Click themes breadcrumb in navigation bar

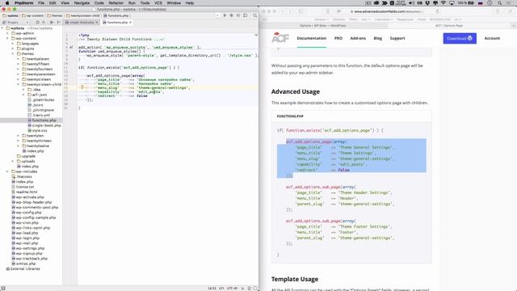coord(55,15)
